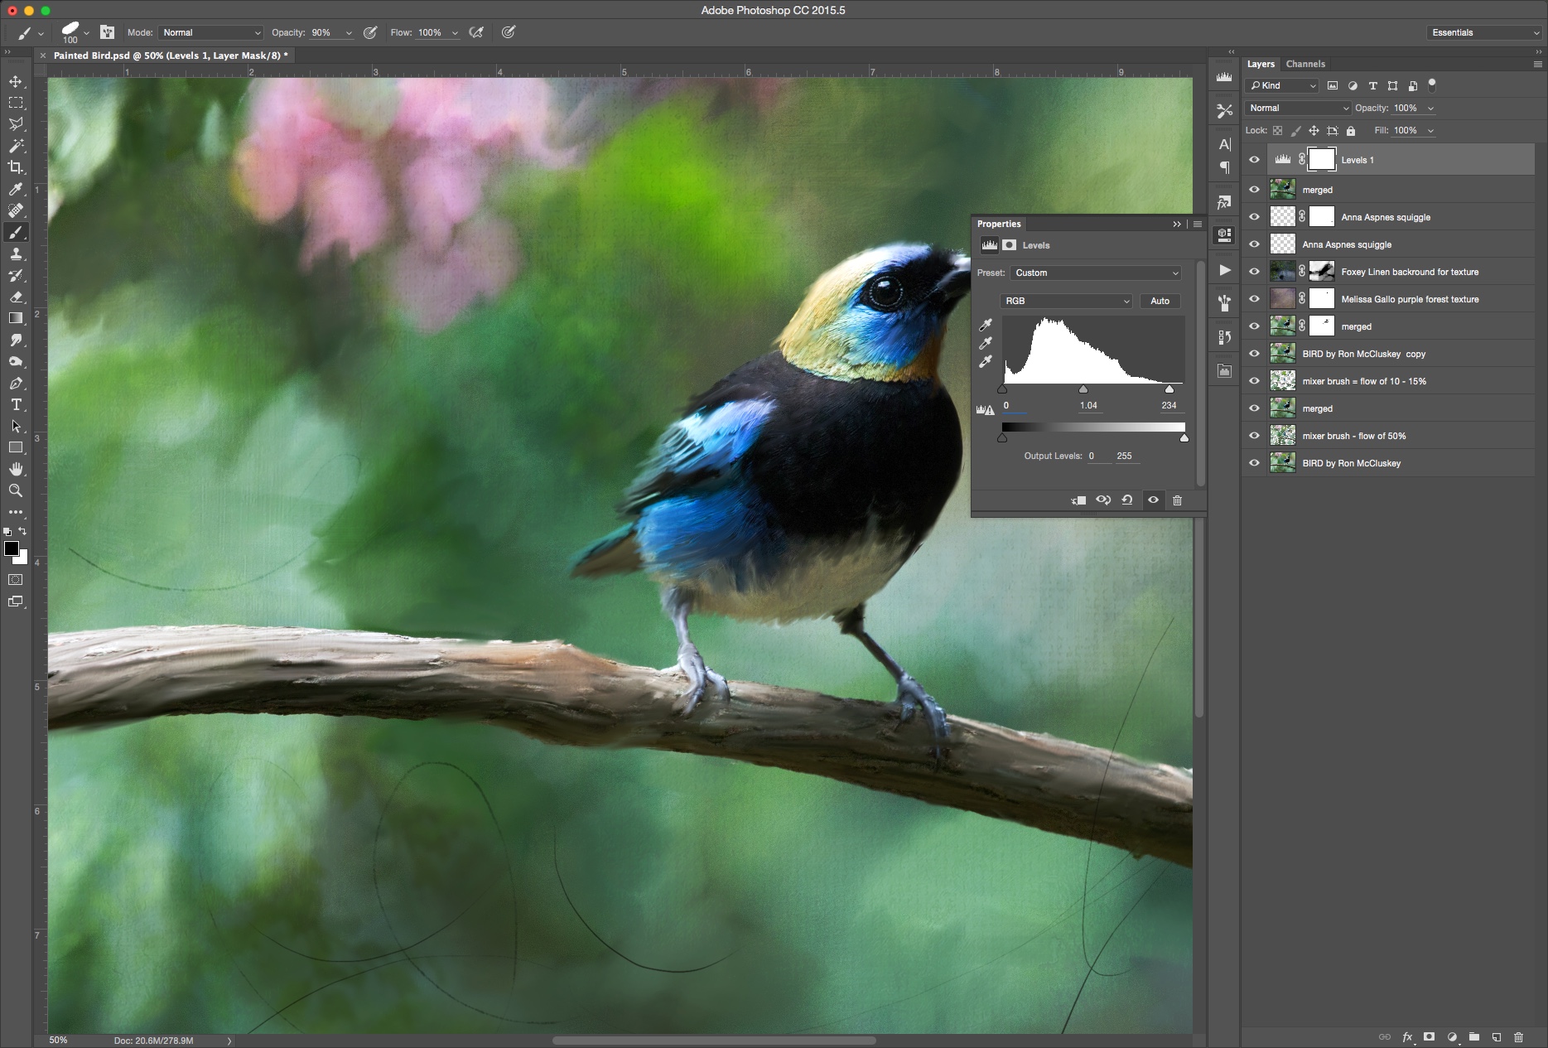
Task: Hide the Foxey Linen background layer
Action: pos(1254,272)
